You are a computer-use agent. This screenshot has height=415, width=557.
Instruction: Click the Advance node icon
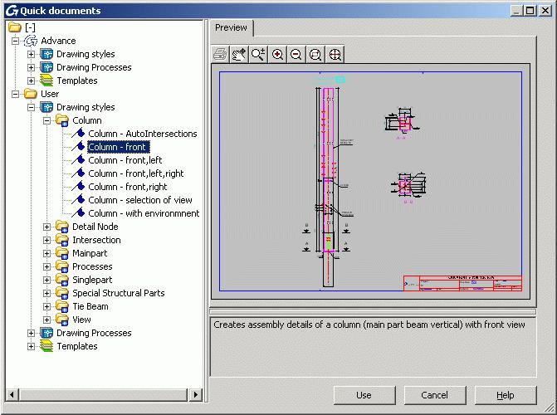(31, 41)
